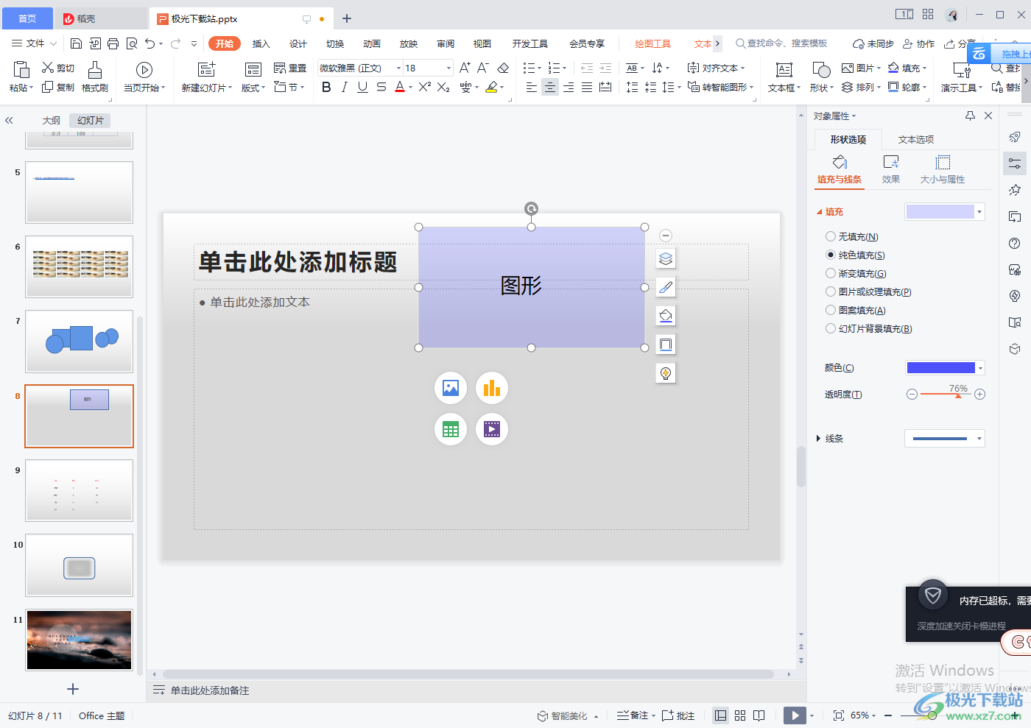Expand the 线条 section
The height and width of the screenshot is (728, 1031).
[818, 439]
